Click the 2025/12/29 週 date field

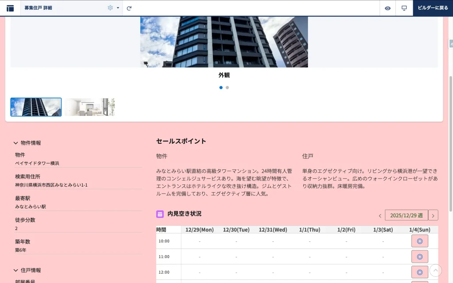tap(406, 215)
